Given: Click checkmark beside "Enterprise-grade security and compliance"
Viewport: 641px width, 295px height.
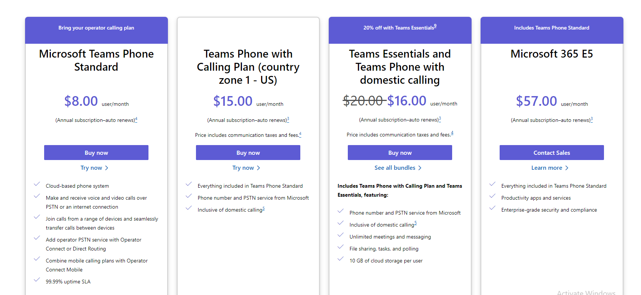Looking at the screenshot, I should (x=492, y=208).
